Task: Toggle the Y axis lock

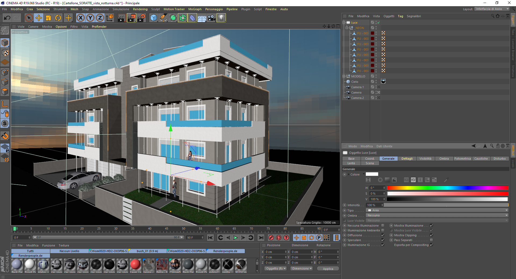Action: coord(90,18)
